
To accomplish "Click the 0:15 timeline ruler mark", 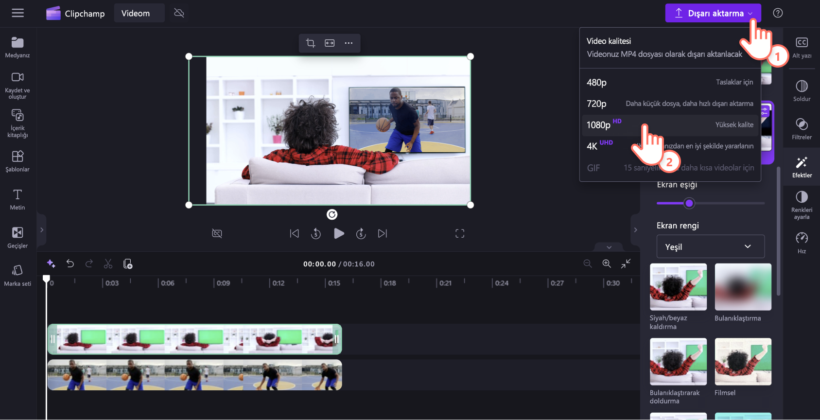I will (x=334, y=283).
